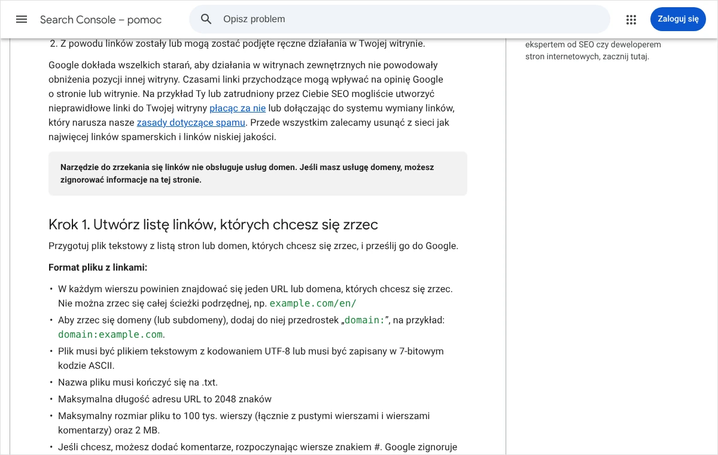Click the Format pliku z linkami label
Screen dimensions: 718x455
pos(98,268)
